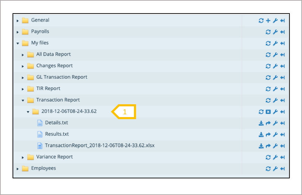
Task: Click the plus icon in General row
Action: click(268, 21)
